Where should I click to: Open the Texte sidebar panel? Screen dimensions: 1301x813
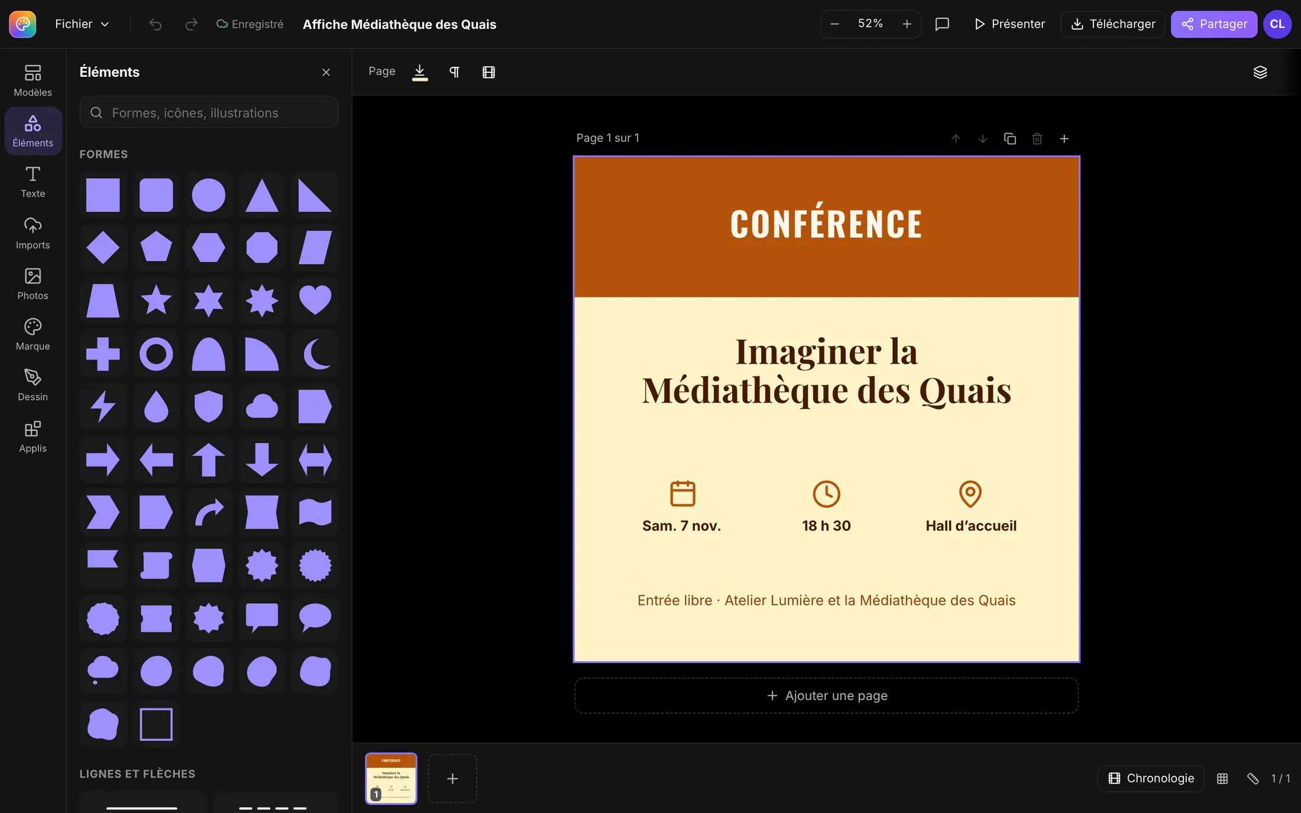pos(33,182)
